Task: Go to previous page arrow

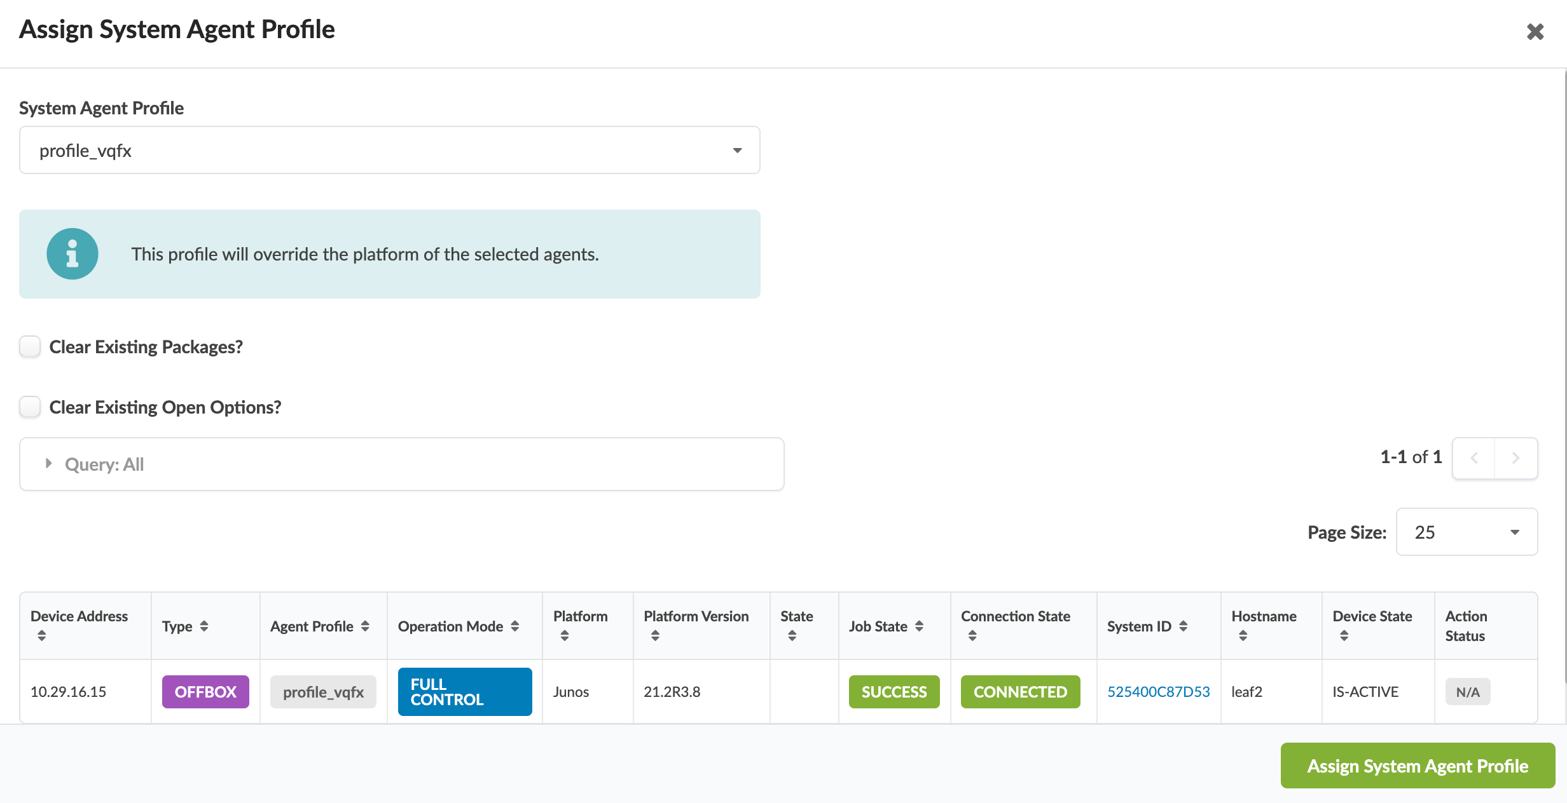Action: tap(1474, 457)
